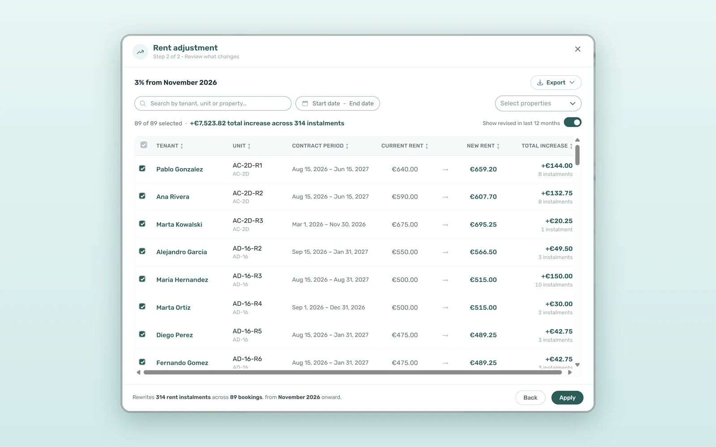Uncheck Diego Perez row checkbox
Screen dimensions: 716x447
tap(142, 334)
